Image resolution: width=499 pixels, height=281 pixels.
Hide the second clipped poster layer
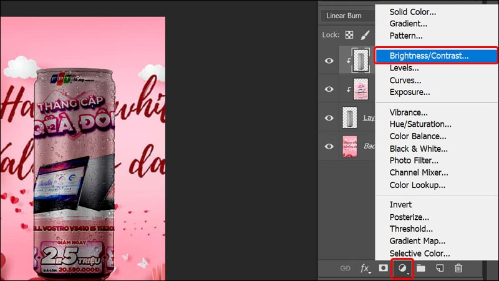329,89
